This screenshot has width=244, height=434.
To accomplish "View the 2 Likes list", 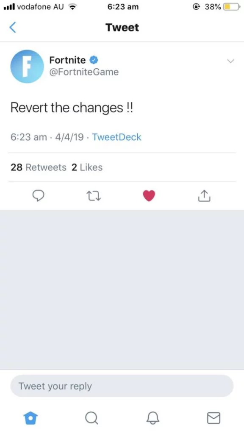I will [x=87, y=167].
